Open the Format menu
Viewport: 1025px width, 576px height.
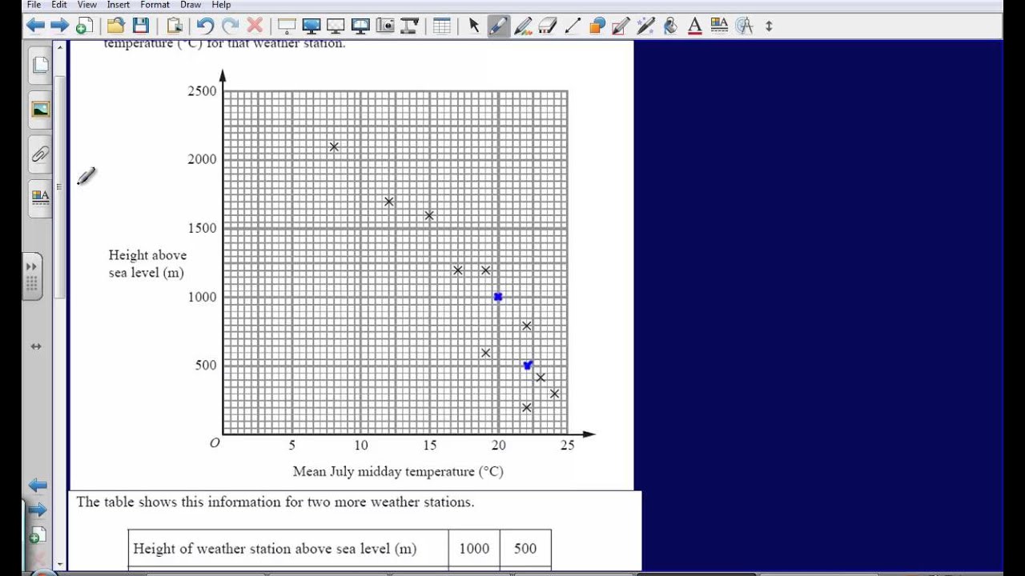[155, 5]
